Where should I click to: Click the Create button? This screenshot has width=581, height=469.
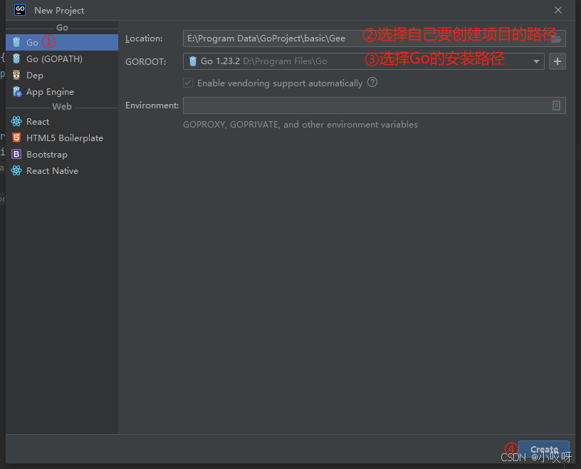(x=543, y=449)
